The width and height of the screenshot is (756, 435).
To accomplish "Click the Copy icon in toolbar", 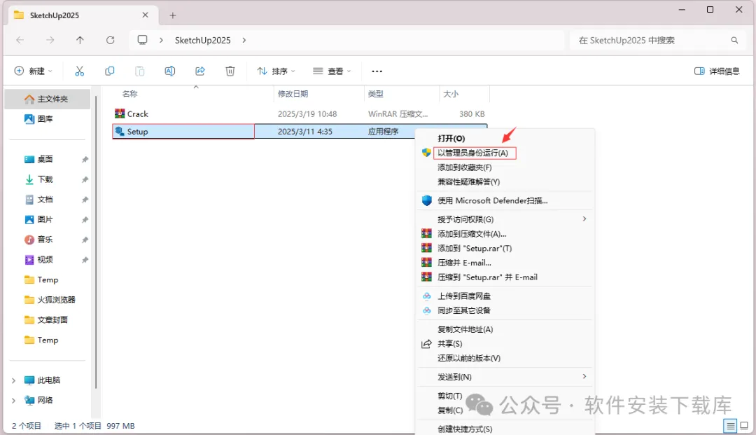I will [x=110, y=71].
